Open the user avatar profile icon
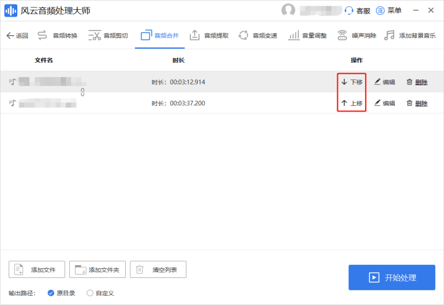444x305 pixels. click(x=288, y=10)
